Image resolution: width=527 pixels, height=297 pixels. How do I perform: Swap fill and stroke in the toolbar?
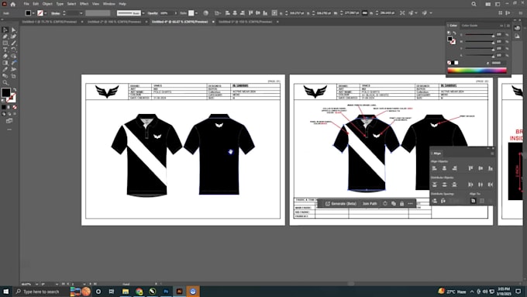point(15,90)
